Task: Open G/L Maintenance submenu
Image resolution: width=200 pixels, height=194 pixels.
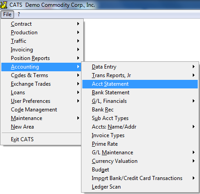Action: (x=140, y=152)
